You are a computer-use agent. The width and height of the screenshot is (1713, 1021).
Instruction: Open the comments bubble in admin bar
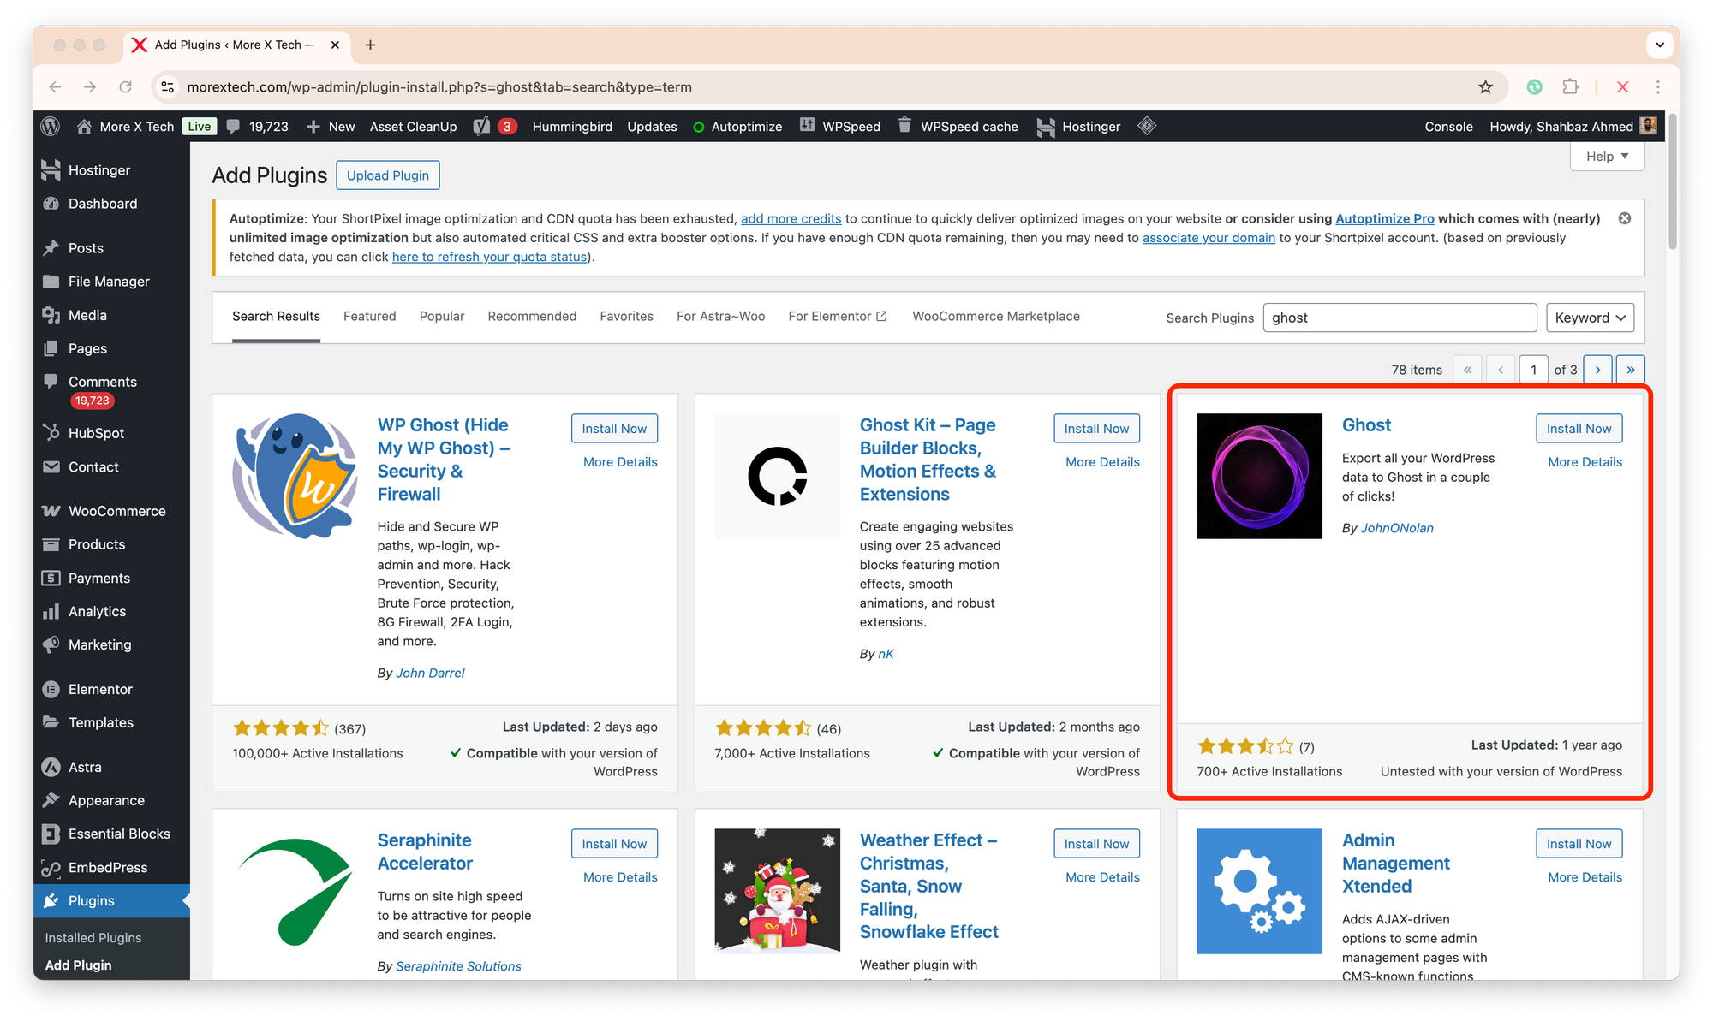[x=234, y=127]
